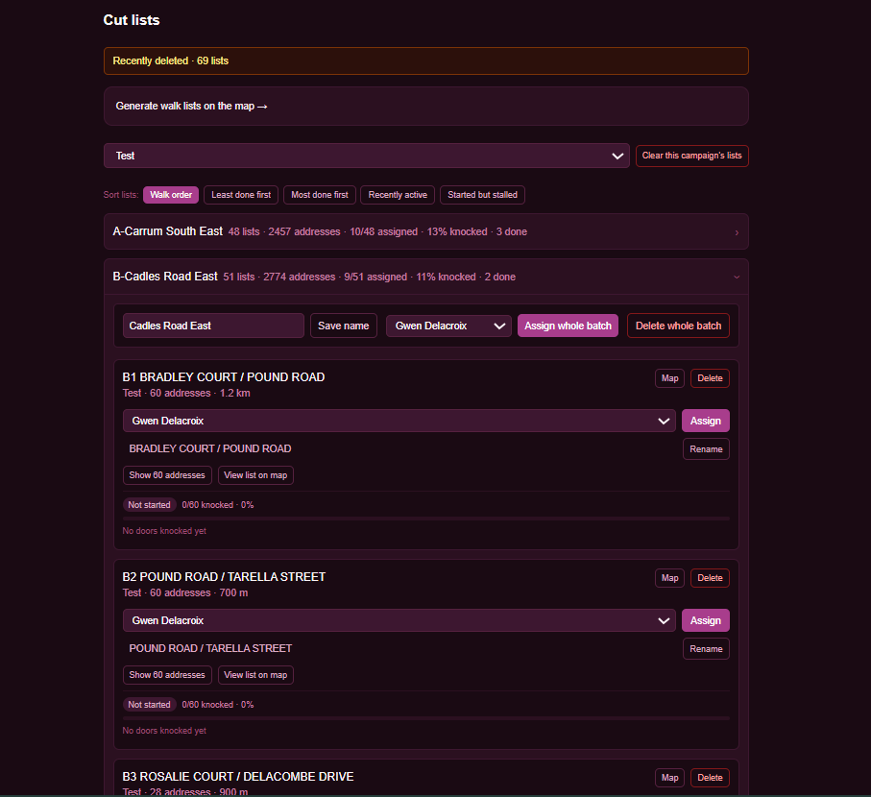Image resolution: width=871 pixels, height=797 pixels.
Task: Open assignee dropdown for B2 Pound Road
Action: (x=399, y=620)
